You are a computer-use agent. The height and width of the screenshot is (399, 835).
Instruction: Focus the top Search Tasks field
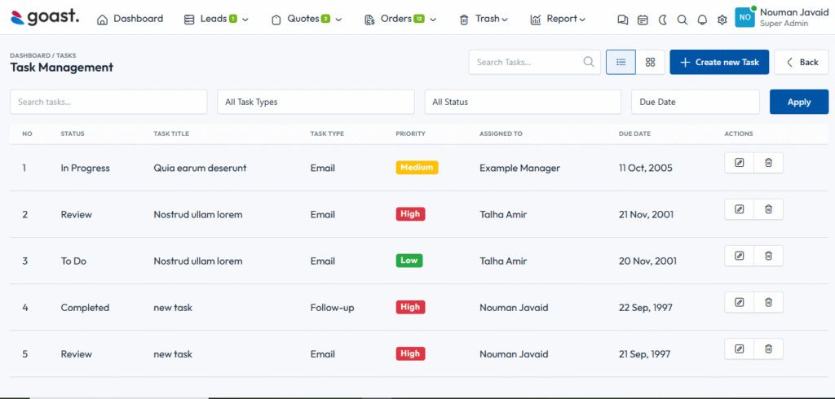click(535, 62)
